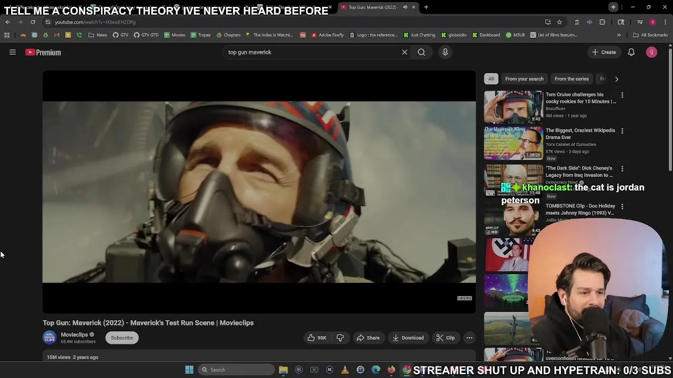Run search with magnifier button
The width and height of the screenshot is (673, 378).
tap(421, 52)
